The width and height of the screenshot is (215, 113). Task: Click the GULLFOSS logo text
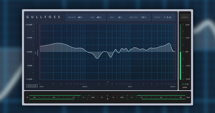[43, 17]
